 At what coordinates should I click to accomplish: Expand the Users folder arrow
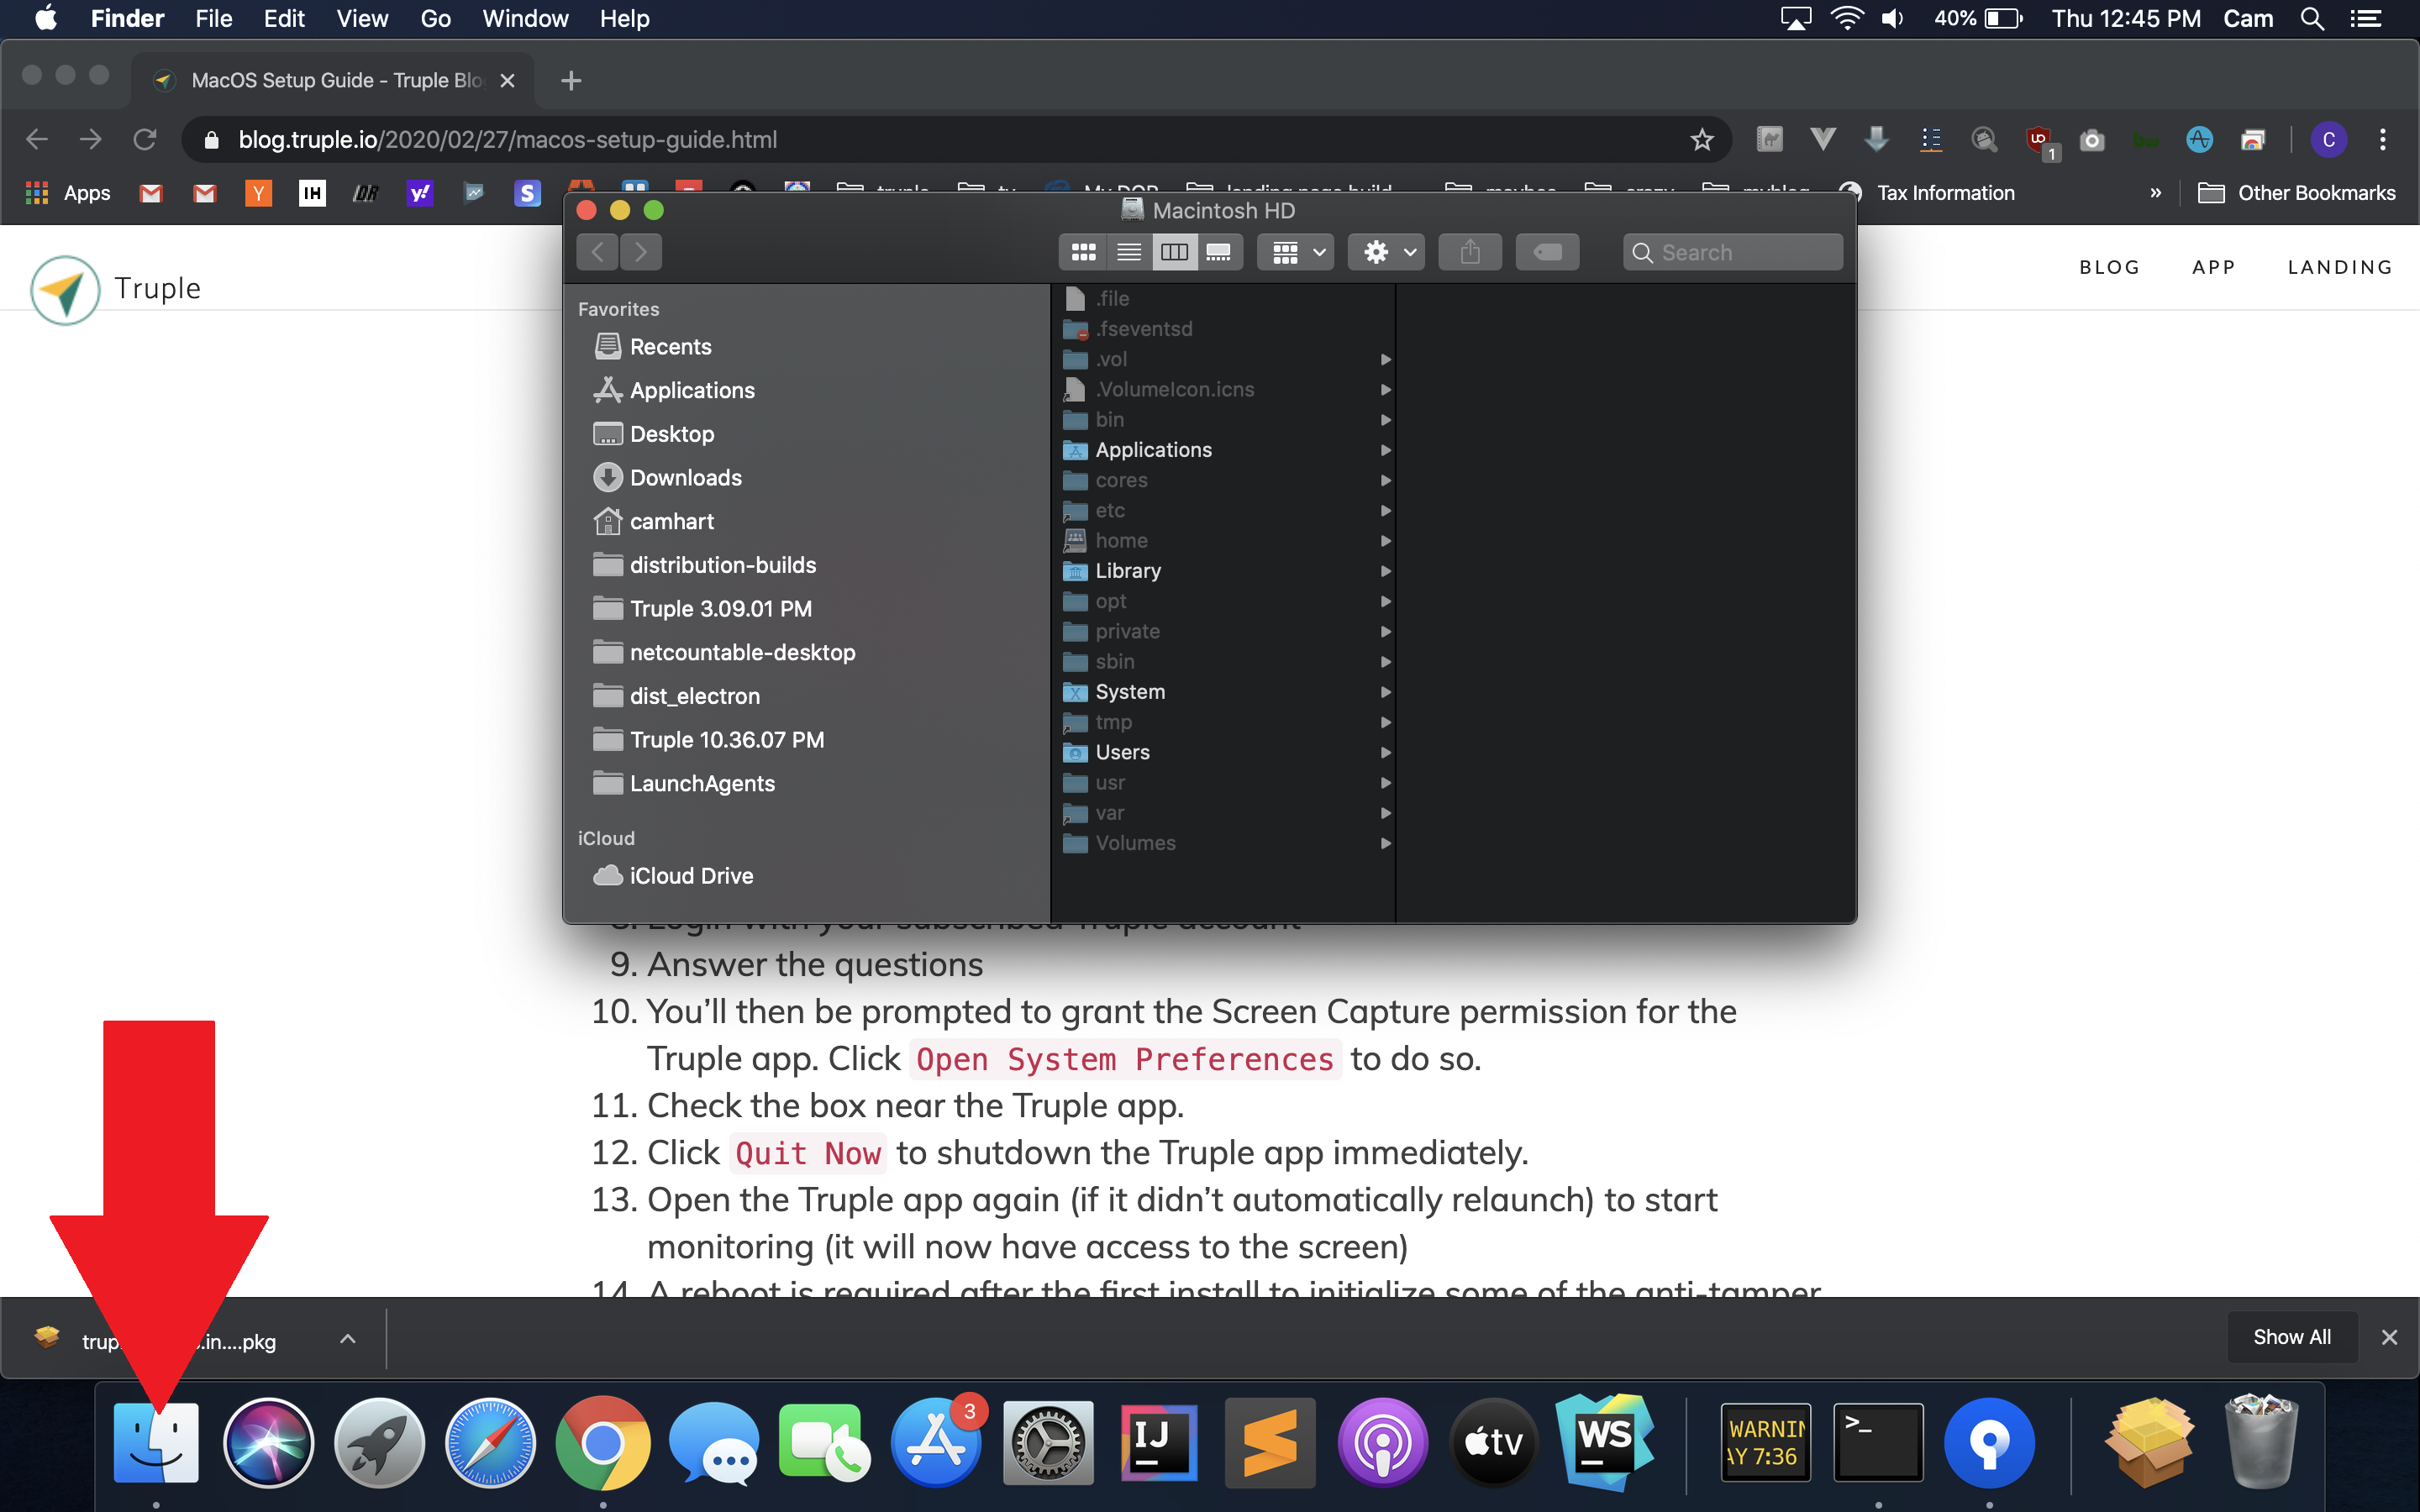pos(1385,752)
